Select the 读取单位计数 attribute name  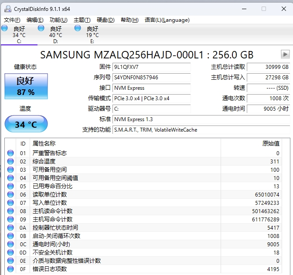pos(50,194)
